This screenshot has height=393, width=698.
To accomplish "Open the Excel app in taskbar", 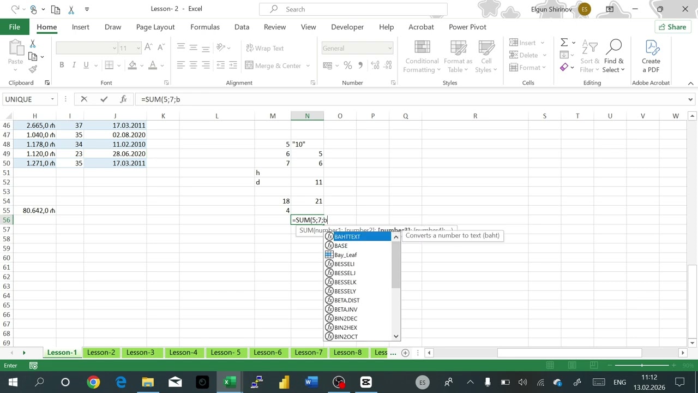I will click(230, 382).
